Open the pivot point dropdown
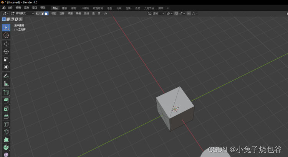This screenshot has width=288, height=157. (x=169, y=13)
